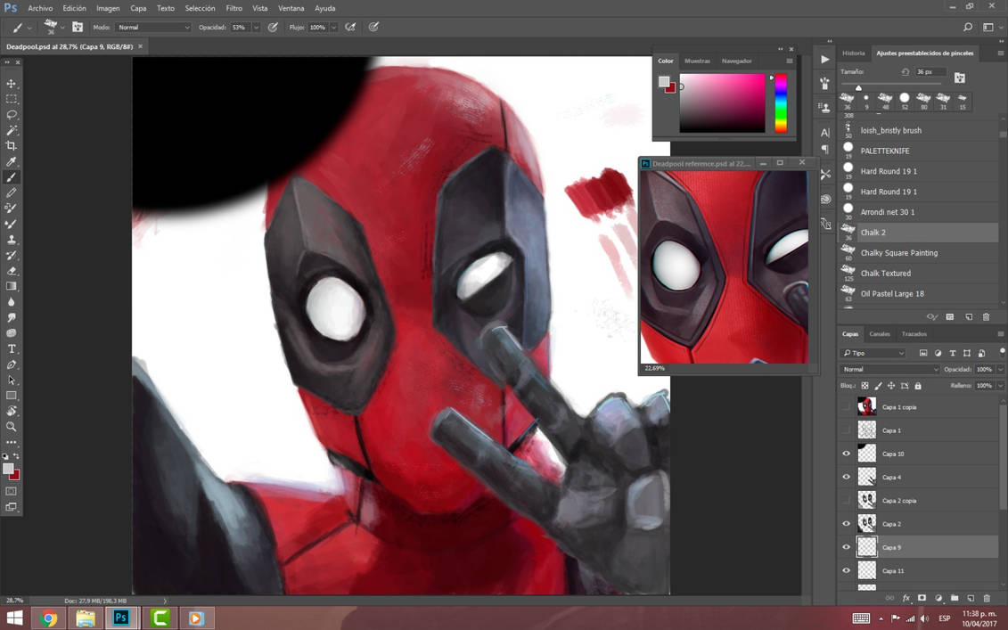Select the Chalky Square Painting brush preset
1008x630 pixels.
[919, 253]
